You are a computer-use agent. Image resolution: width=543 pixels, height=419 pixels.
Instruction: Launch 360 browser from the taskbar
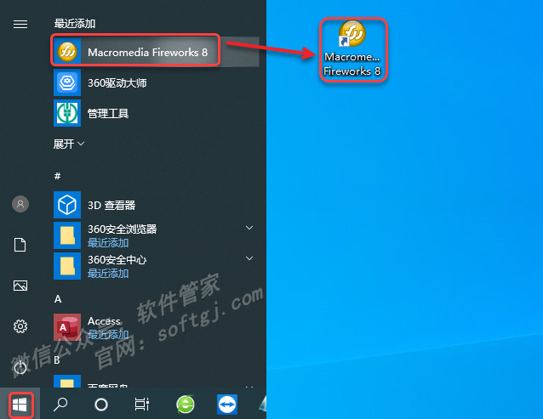186,405
